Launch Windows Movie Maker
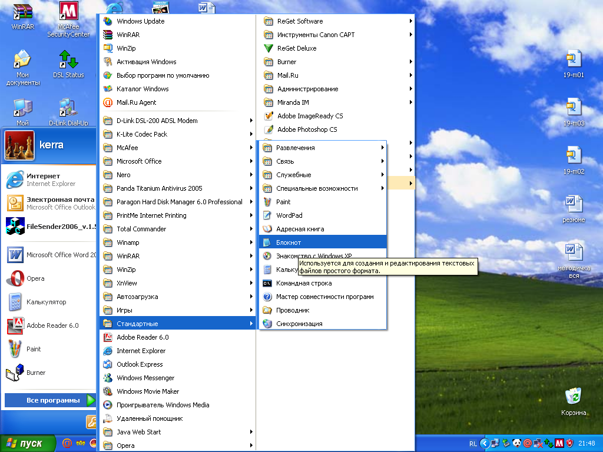This screenshot has width=603, height=452. coord(177,391)
